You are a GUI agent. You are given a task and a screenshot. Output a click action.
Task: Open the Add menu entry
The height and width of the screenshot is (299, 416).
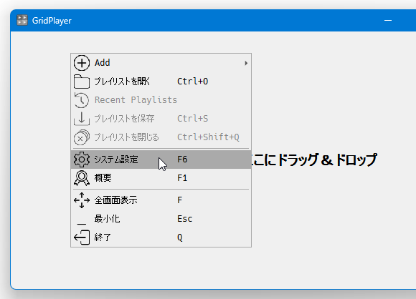161,63
